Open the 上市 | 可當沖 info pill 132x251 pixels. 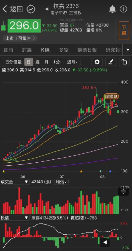pos(20,39)
